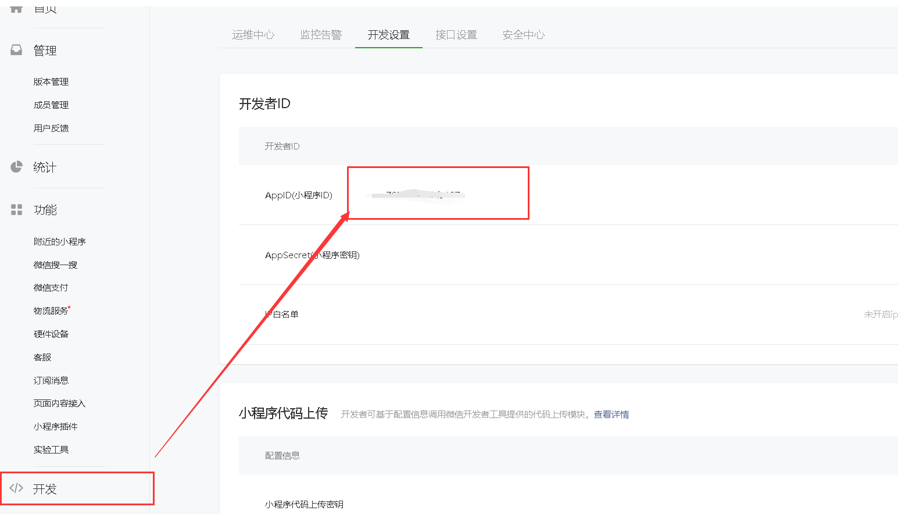Switch to the 监控告警 tab
This screenshot has height=514, width=898.
pyautogui.click(x=321, y=35)
